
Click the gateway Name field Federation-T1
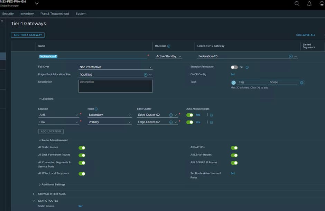92,56
